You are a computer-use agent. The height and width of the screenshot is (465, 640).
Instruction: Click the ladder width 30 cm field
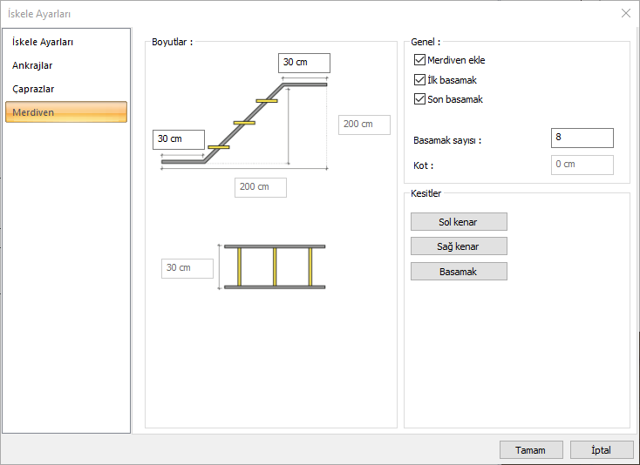pos(187,268)
